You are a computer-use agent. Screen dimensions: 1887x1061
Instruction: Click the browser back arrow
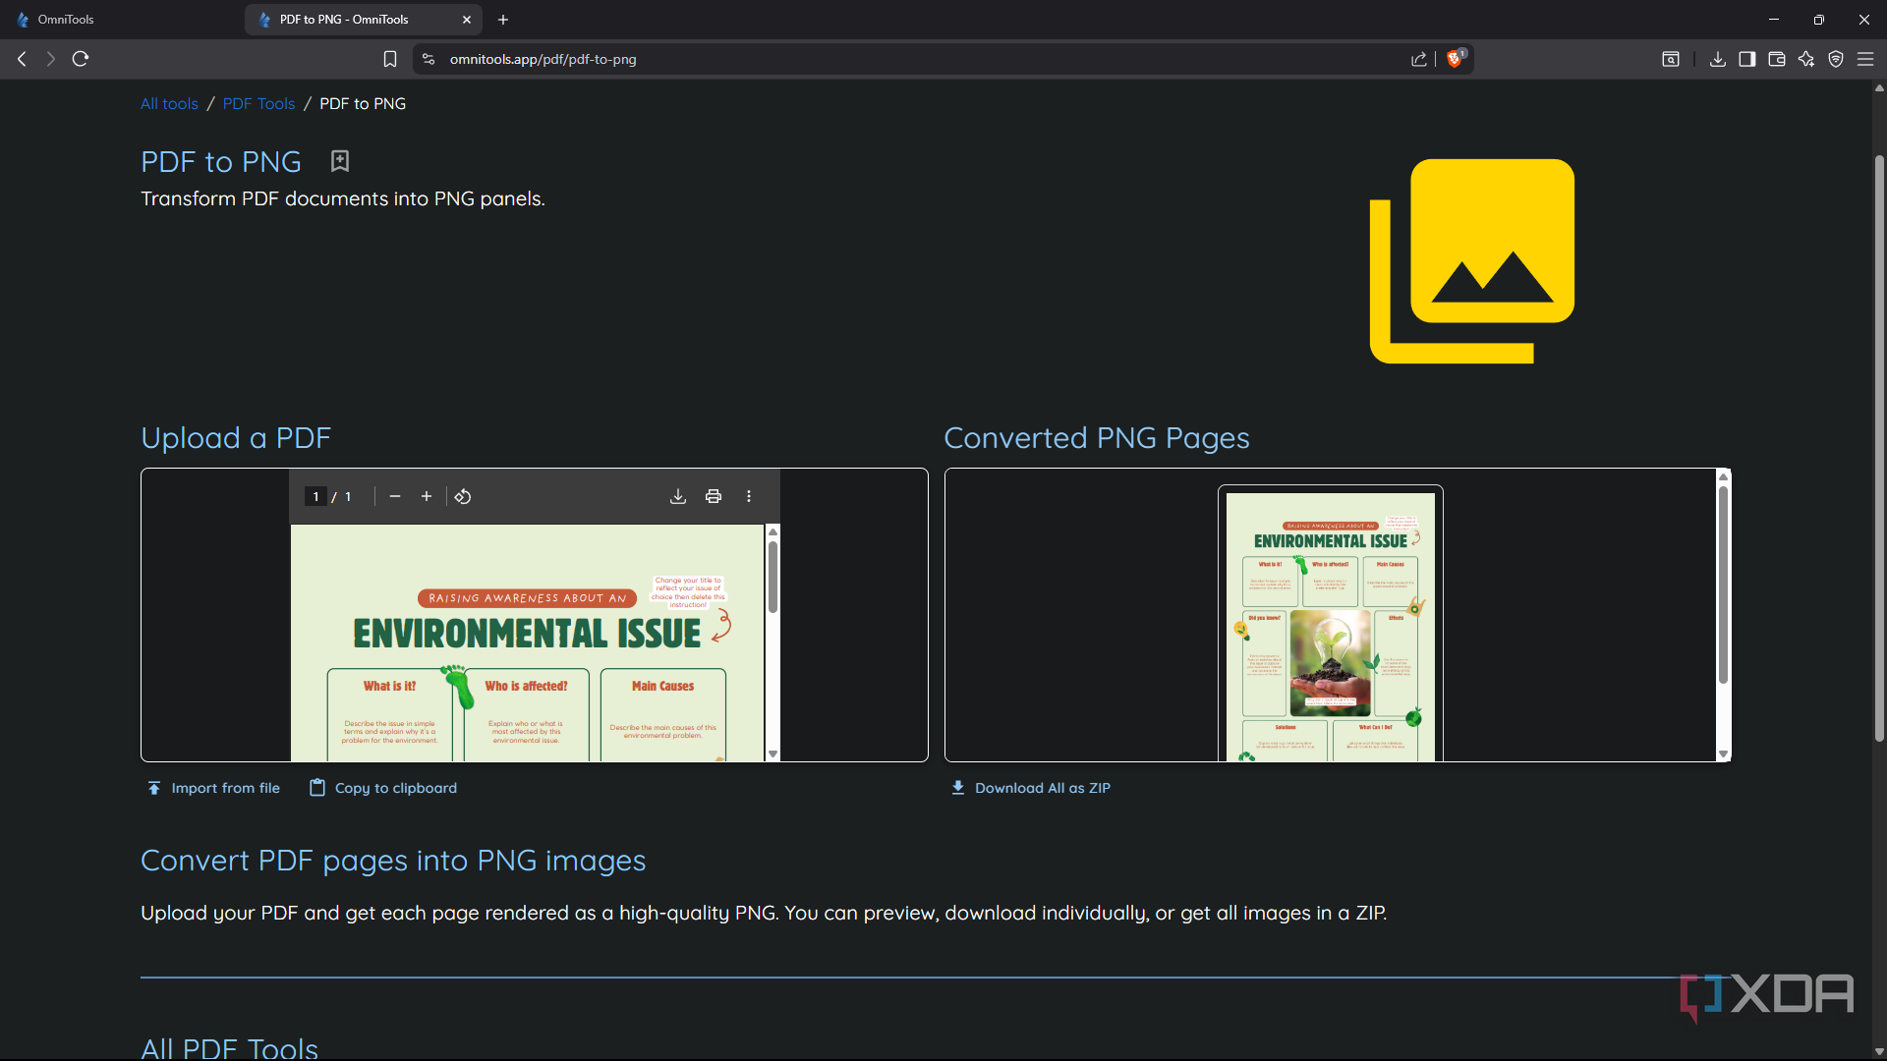pos(22,59)
